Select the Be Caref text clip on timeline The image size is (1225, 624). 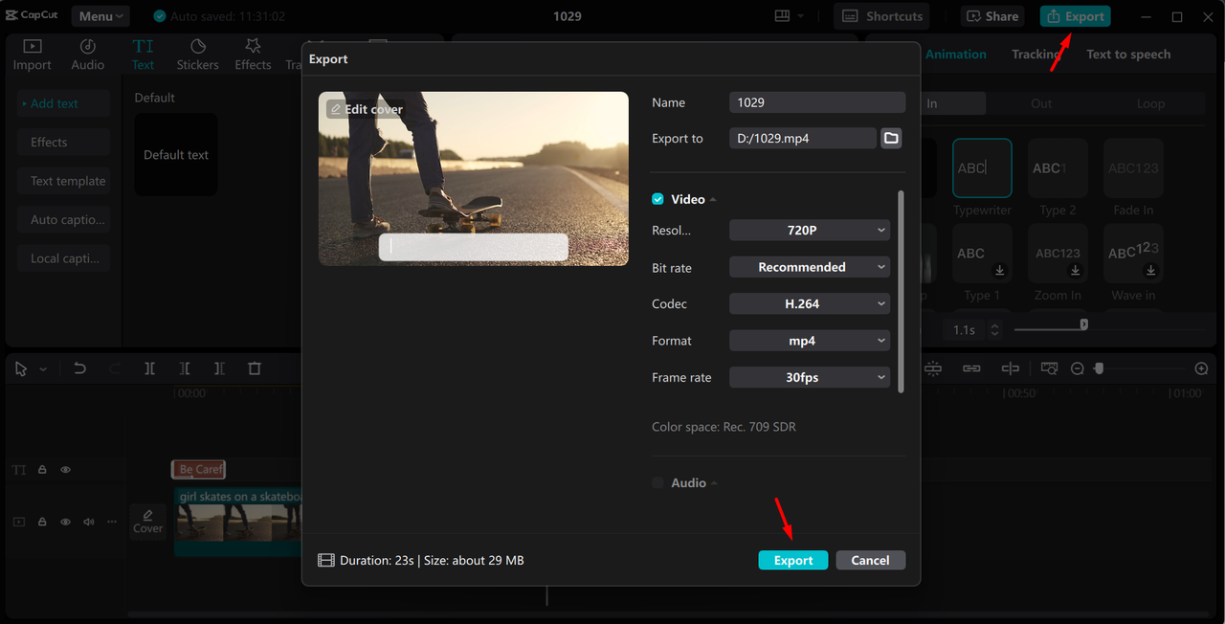(198, 469)
